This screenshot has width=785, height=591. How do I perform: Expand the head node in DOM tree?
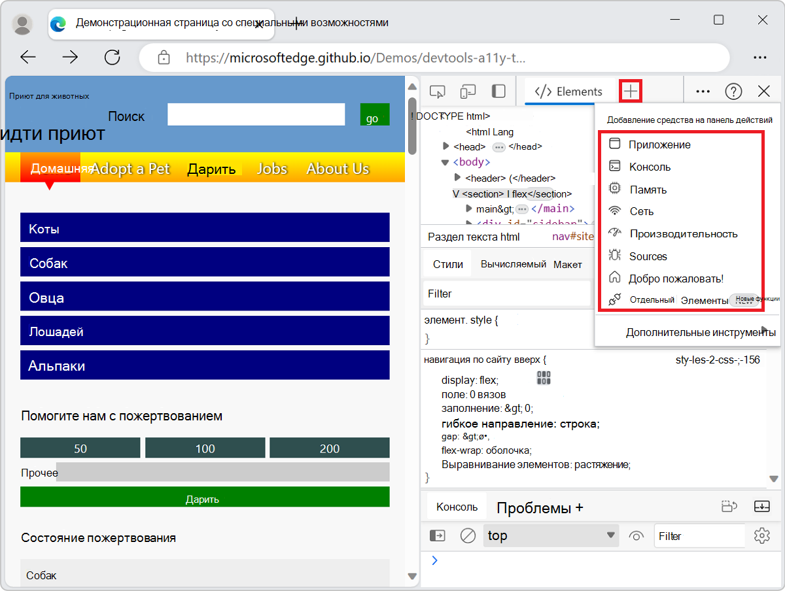tap(446, 146)
